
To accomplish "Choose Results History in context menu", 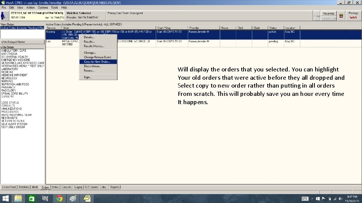I will click(98, 46).
